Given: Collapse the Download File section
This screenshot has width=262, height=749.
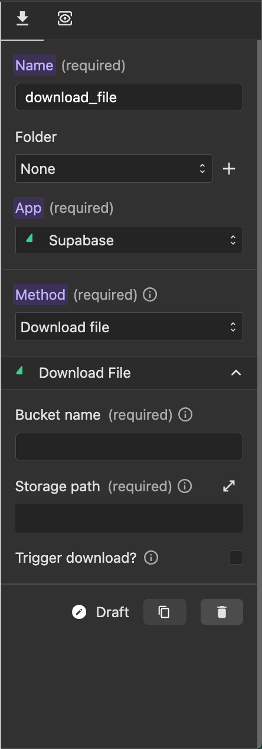Looking at the screenshot, I should (x=236, y=373).
